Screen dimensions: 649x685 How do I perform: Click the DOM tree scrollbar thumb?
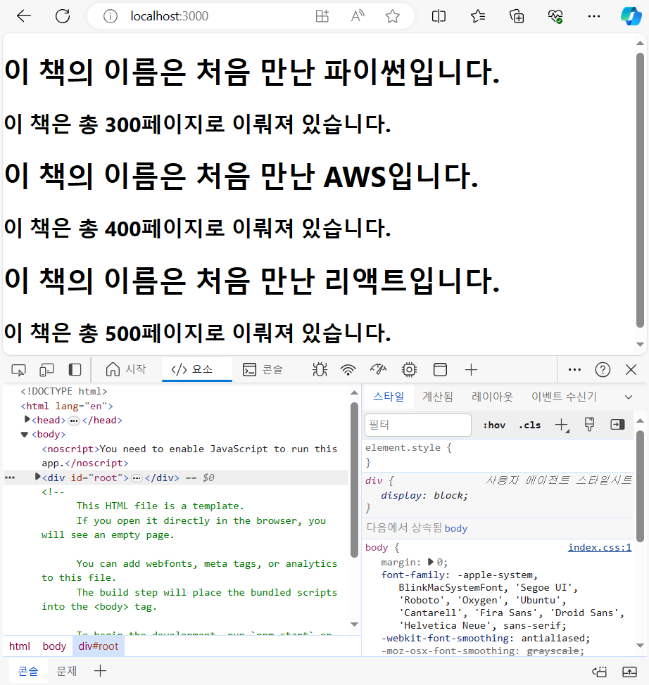pyautogui.click(x=354, y=480)
